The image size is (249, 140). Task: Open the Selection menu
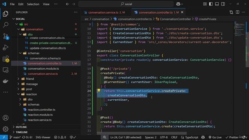point(33,4)
